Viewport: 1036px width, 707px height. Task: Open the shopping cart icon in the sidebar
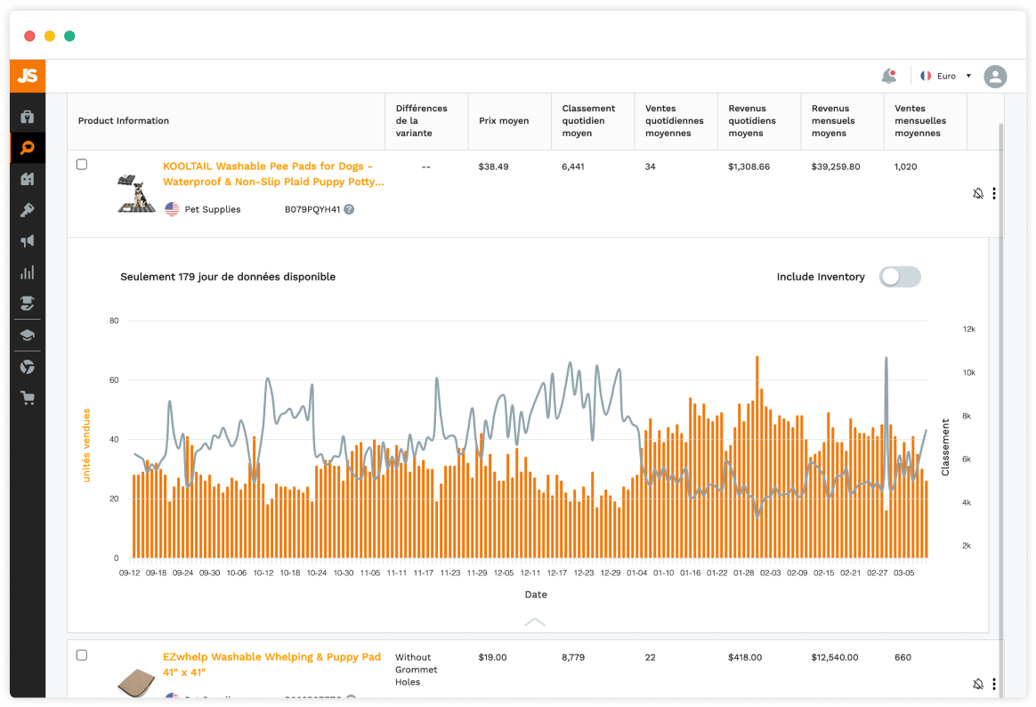pos(27,398)
